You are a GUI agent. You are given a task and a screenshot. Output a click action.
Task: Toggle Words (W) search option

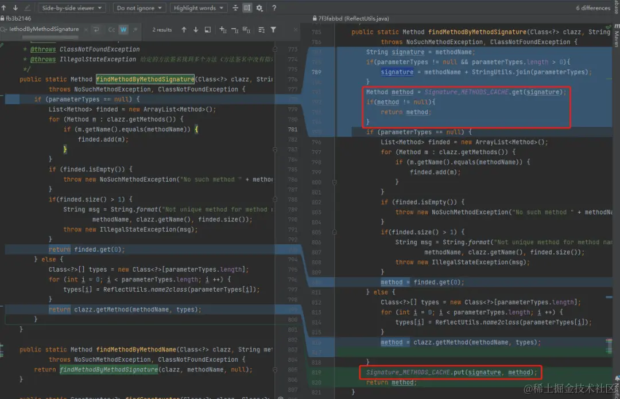[x=123, y=30]
